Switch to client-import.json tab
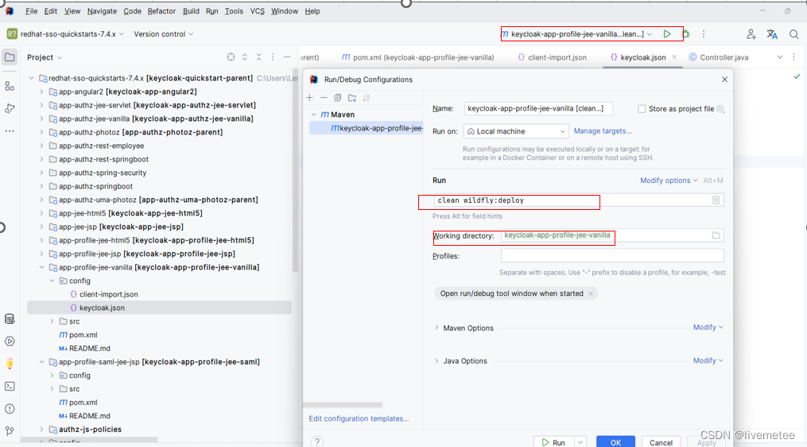Image resolution: width=807 pixels, height=447 pixels. click(x=553, y=57)
